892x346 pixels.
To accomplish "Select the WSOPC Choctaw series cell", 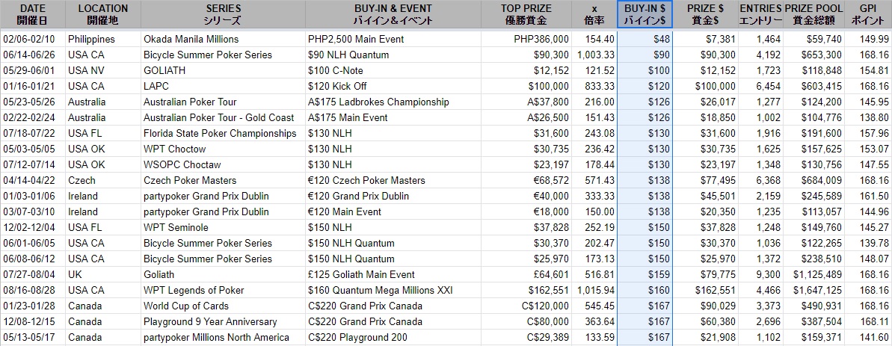I will pyautogui.click(x=223, y=164).
